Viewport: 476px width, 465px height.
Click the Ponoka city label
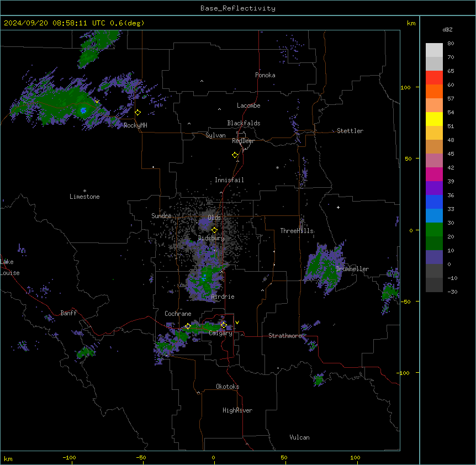point(265,75)
